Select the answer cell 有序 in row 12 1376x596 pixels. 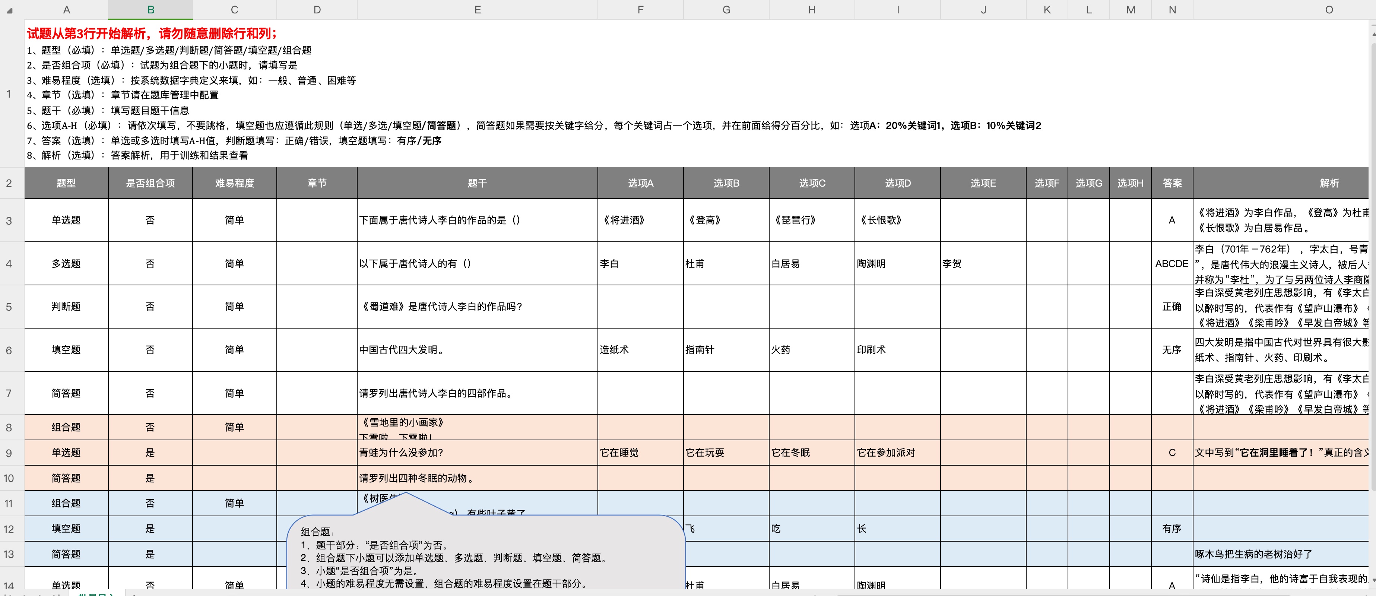click(1173, 529)
